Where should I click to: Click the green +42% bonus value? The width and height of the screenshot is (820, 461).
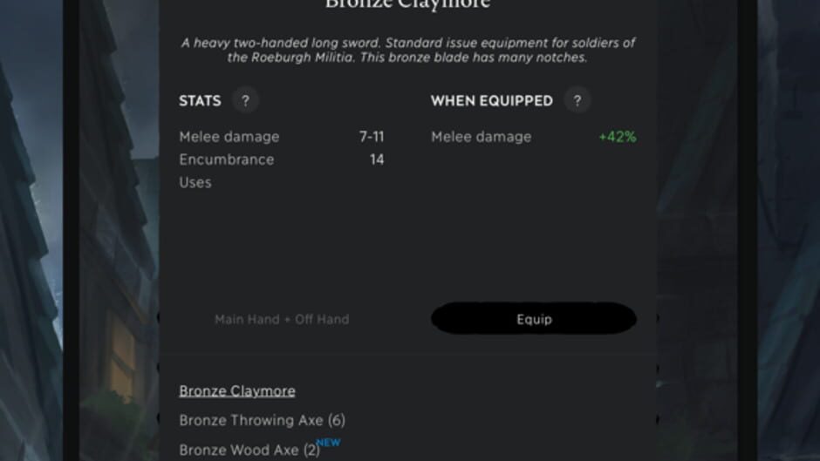[x=618, y=137]
